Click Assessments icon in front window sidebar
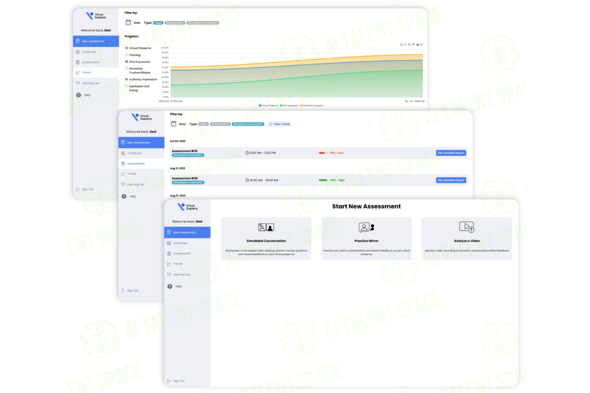This screenshot has height=393, width=590. pyautogui.click(x=169, y=253)
